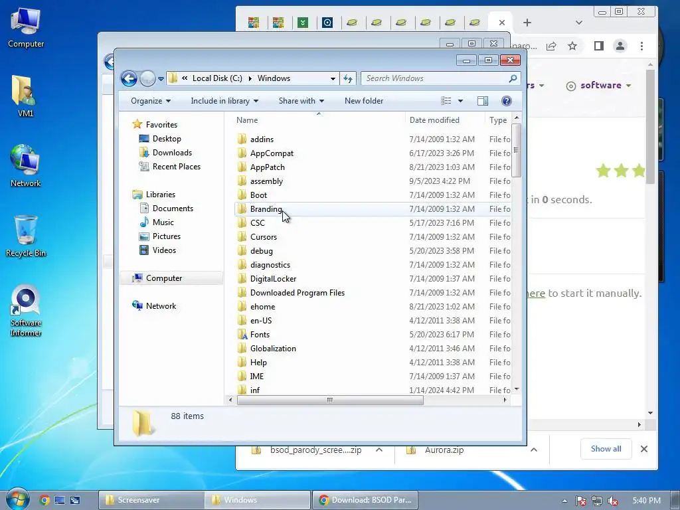
Task: Open Recent Places in Favorites
Action: [176, 167]
